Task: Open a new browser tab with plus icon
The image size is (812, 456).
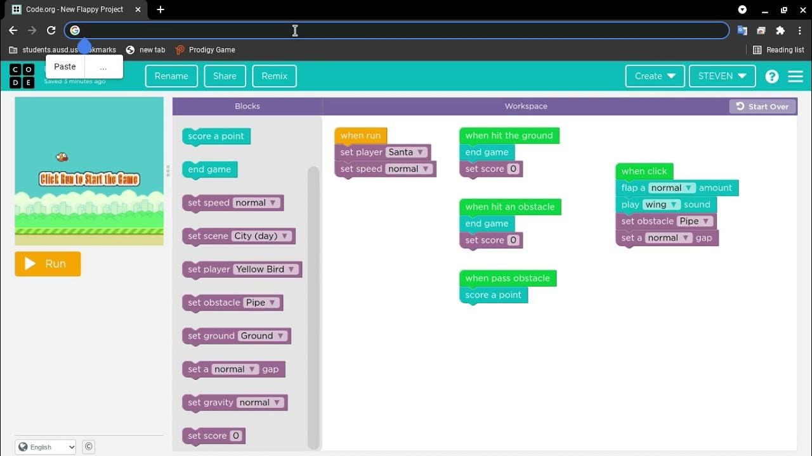Action: point(160,9)
